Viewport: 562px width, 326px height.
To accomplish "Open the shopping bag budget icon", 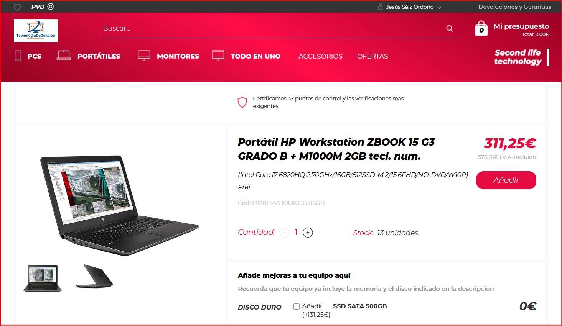I will [x=481, y=28].
